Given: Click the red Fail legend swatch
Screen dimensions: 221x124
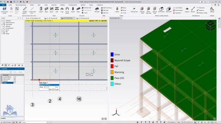Looking at the screenshot, I should [x=112, y=66].
